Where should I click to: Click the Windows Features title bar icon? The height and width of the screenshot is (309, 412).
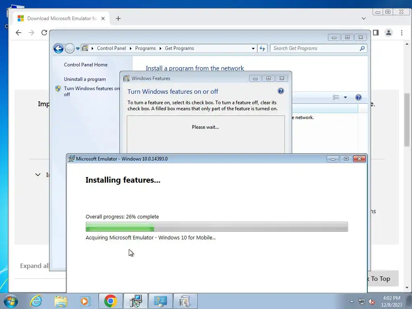(126, 78)
